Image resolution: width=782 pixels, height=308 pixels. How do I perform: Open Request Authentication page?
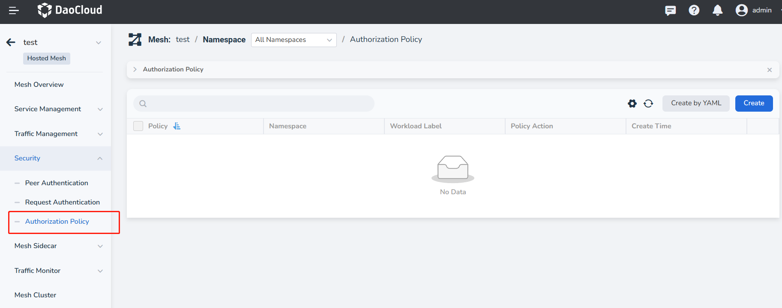click(62, 202)
